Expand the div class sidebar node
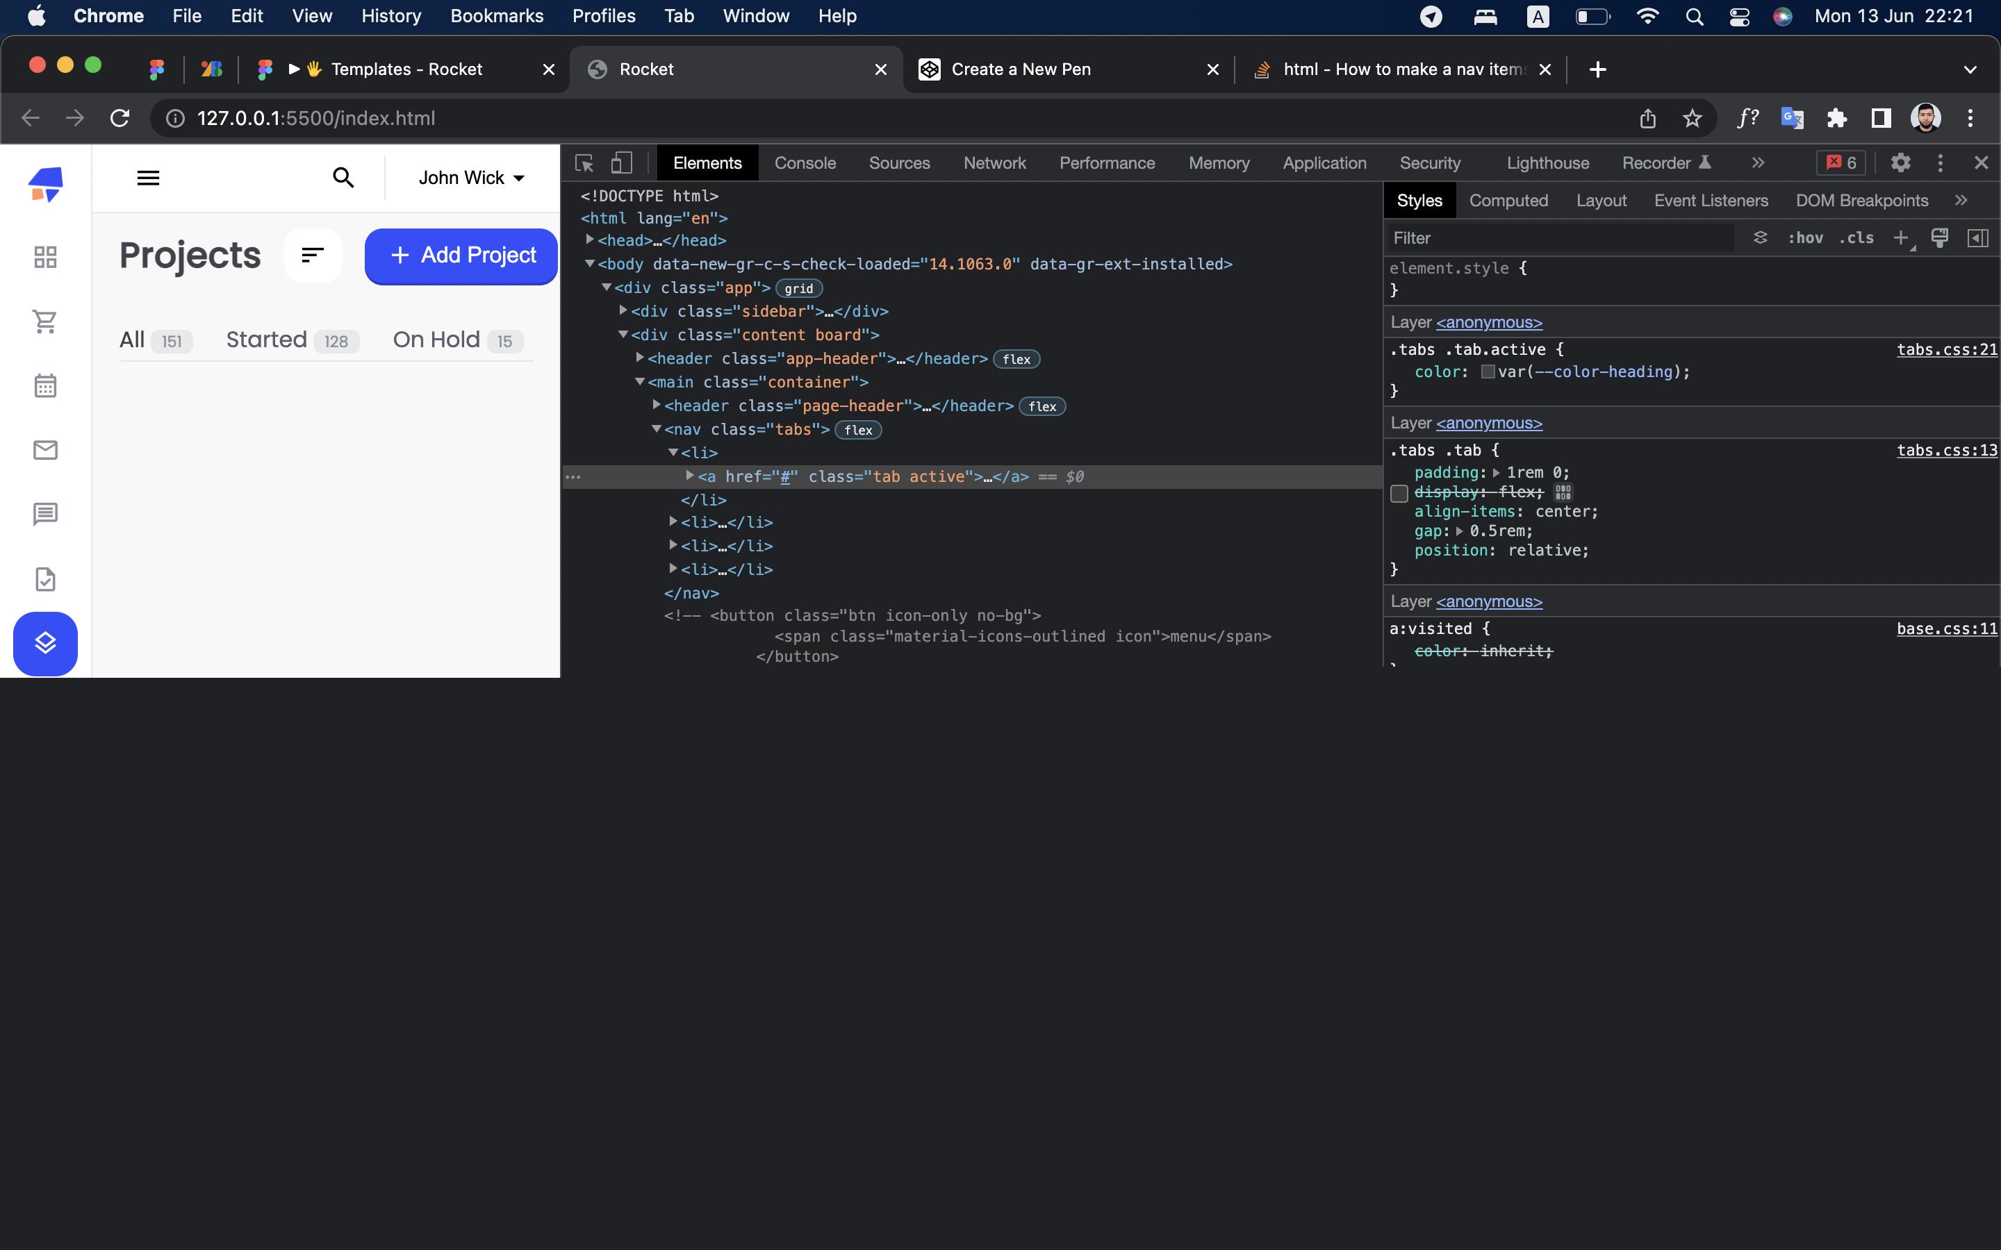 [x=623, y=310]
